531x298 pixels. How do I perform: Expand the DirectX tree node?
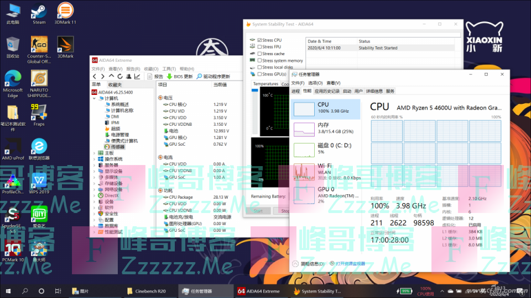coord(95,195)
